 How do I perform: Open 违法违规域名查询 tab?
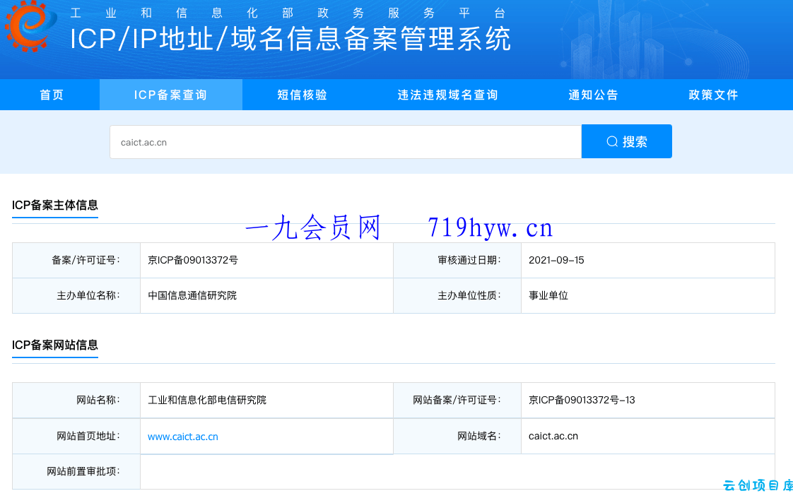click(x=448, y=95)
